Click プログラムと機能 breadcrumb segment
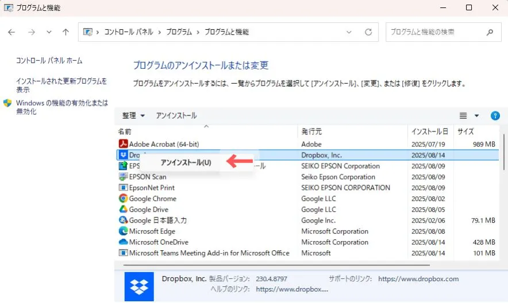The width and height of the screenshot is (508, 303). 227,32
